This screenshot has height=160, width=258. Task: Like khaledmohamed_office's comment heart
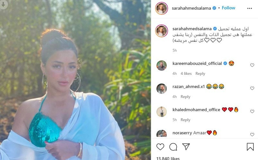[252, 111]
